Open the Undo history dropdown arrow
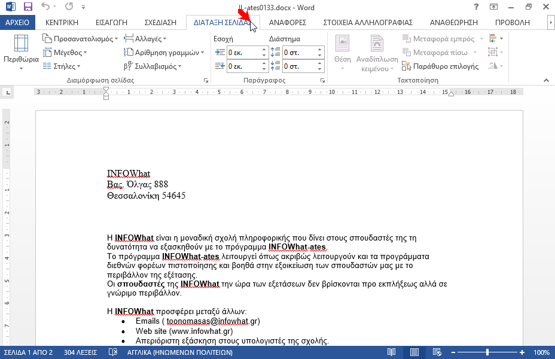 click(x=54, y=7)
